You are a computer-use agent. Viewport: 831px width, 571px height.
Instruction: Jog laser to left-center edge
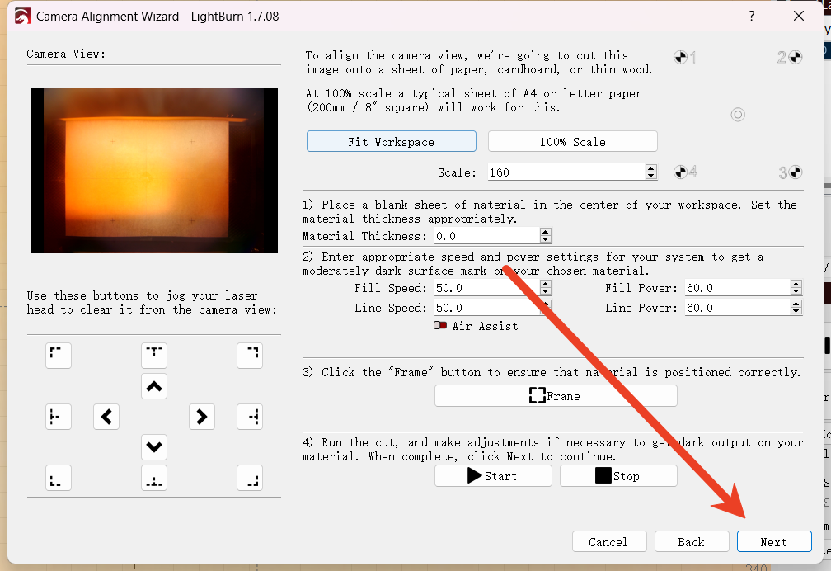tap(59, 417)
